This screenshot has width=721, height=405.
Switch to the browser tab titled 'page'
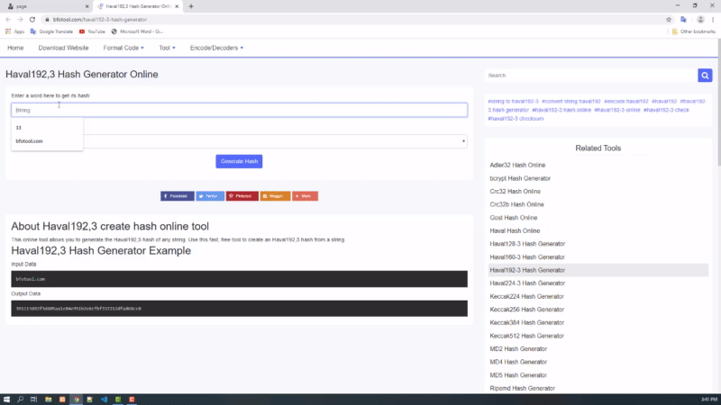(x=45, y=5)
